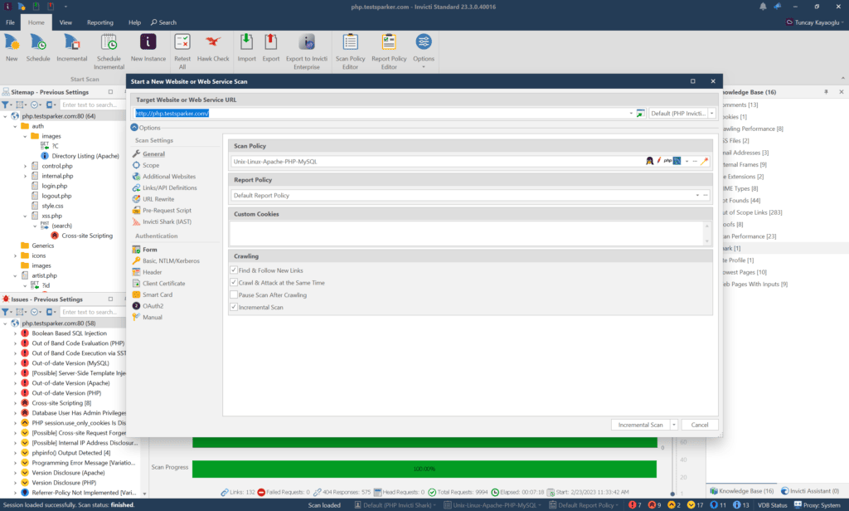The height and width of the screenshot is (511, 849).
Task: Disable Find & Follow New Links checkbox
Action: [x=234, y=270]
